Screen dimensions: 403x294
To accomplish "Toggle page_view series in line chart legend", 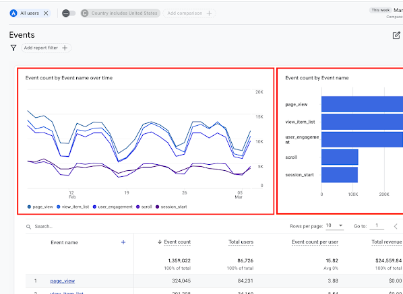I will pos(40,207).
